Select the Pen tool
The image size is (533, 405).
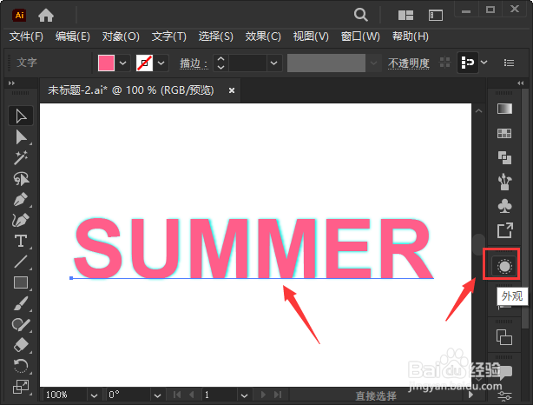pyautogui.click(x=21, y=199)
